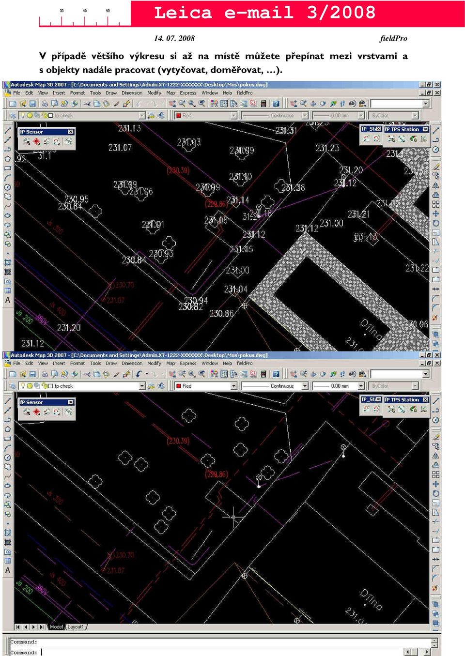
Task: Click second icon in upper fP Sensor toolbar
Action: (36, 141)
